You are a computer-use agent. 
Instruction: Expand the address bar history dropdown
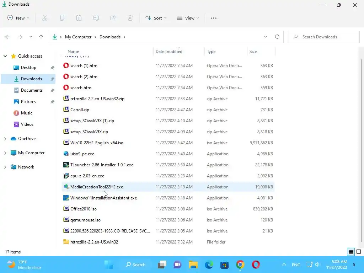pyautogui.click(x=265, y=37)
